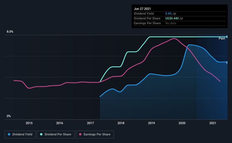
Task: Click the US$0.440 dividend per share value
Action: (172, 18)
